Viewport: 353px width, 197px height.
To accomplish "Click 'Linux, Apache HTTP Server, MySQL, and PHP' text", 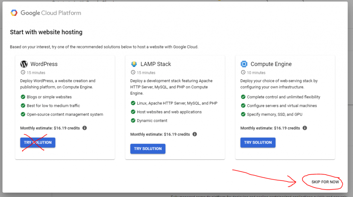I will 177,103.
